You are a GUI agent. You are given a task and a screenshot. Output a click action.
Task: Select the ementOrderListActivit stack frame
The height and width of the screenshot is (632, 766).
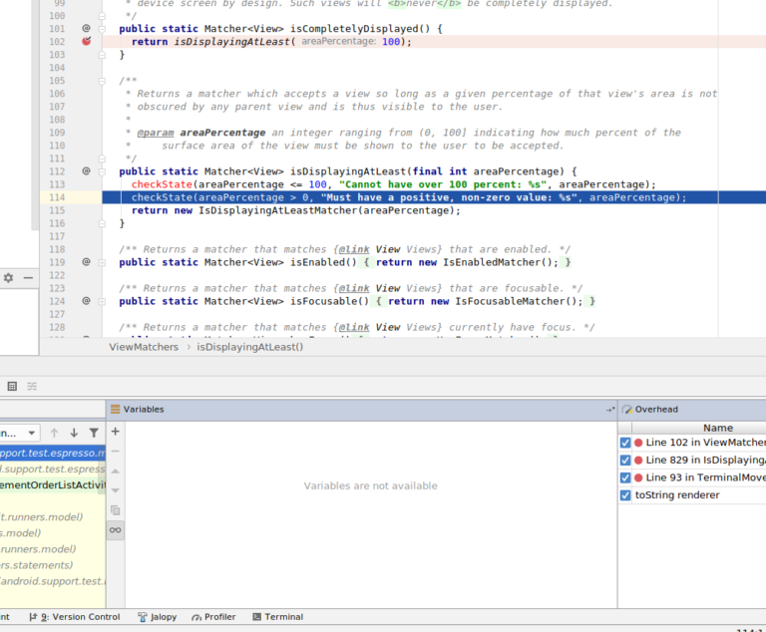(52, 485)
